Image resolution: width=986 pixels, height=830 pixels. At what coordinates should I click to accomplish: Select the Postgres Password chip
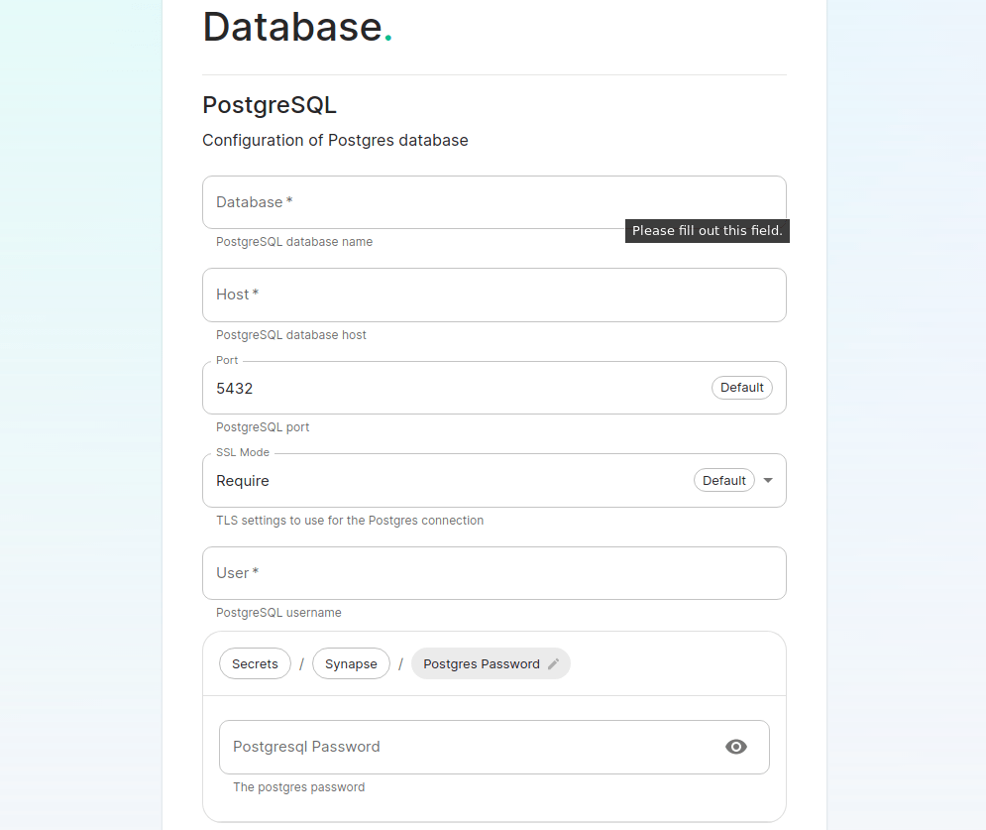(481, 664)
